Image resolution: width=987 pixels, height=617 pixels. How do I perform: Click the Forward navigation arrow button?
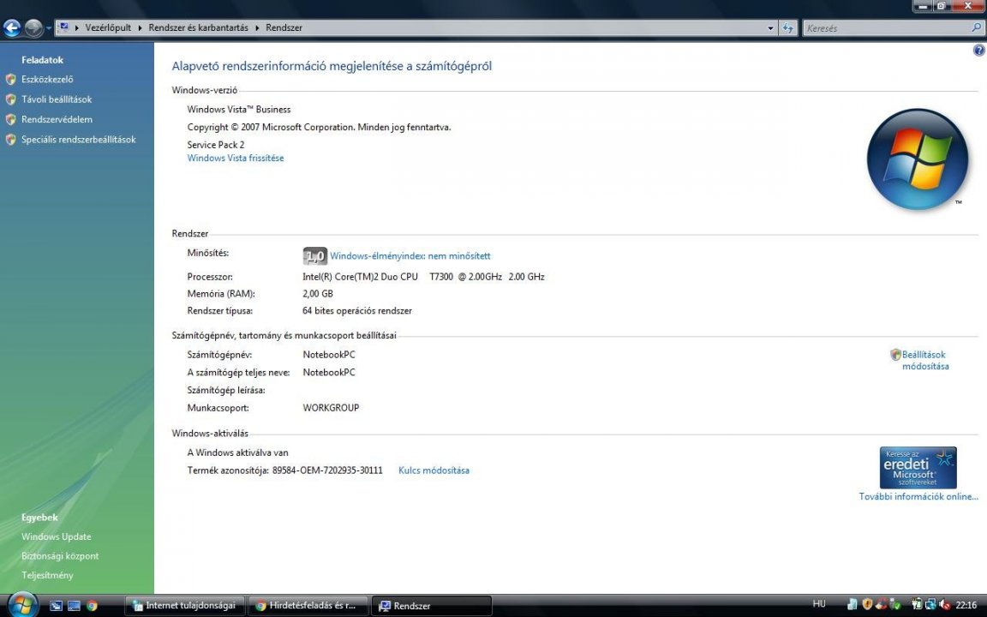point(33,27)
